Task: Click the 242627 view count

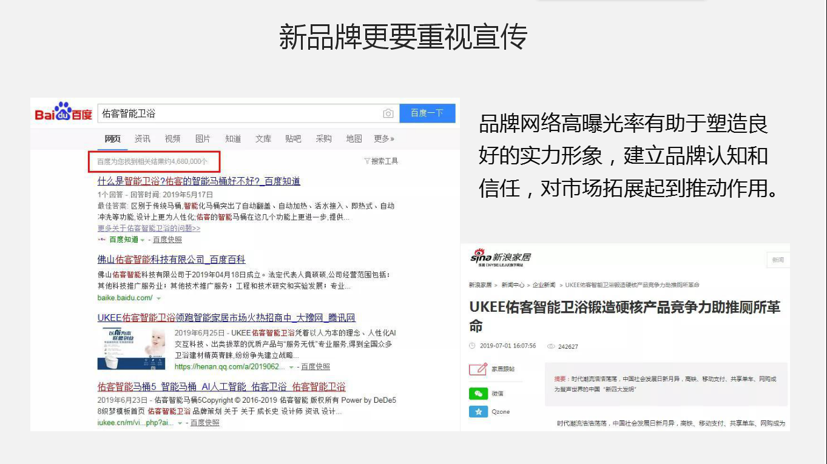Action: tap(568, 347)
